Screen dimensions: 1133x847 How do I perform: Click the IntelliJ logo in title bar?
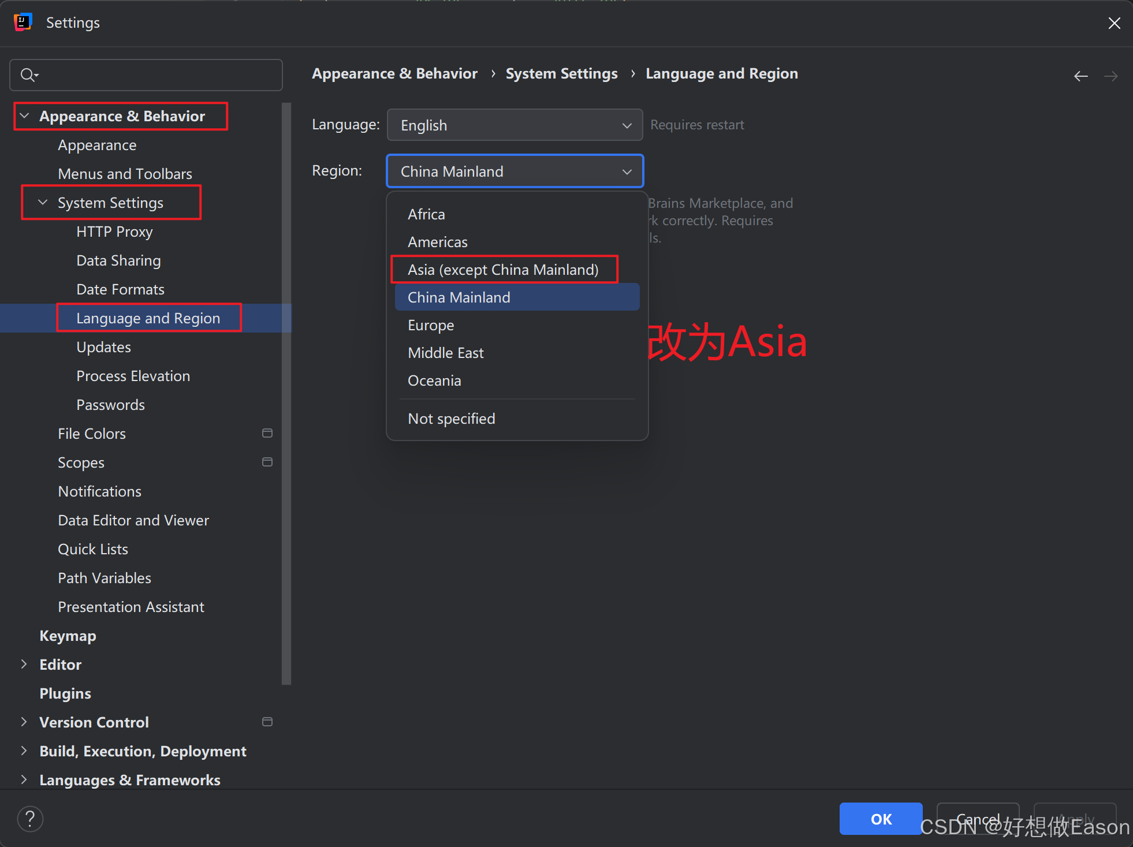point(23,23)
